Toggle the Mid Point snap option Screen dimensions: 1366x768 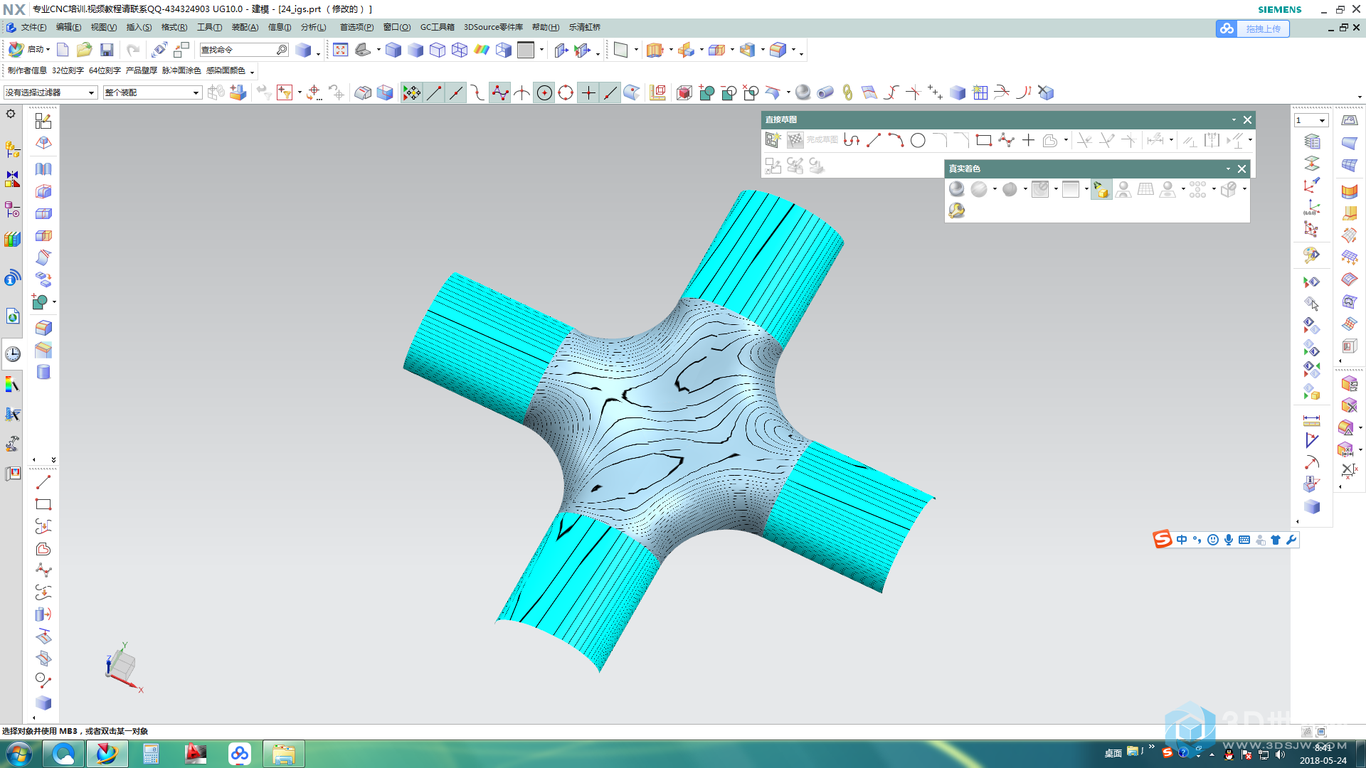pyautogui.click(x=456, y=92)
